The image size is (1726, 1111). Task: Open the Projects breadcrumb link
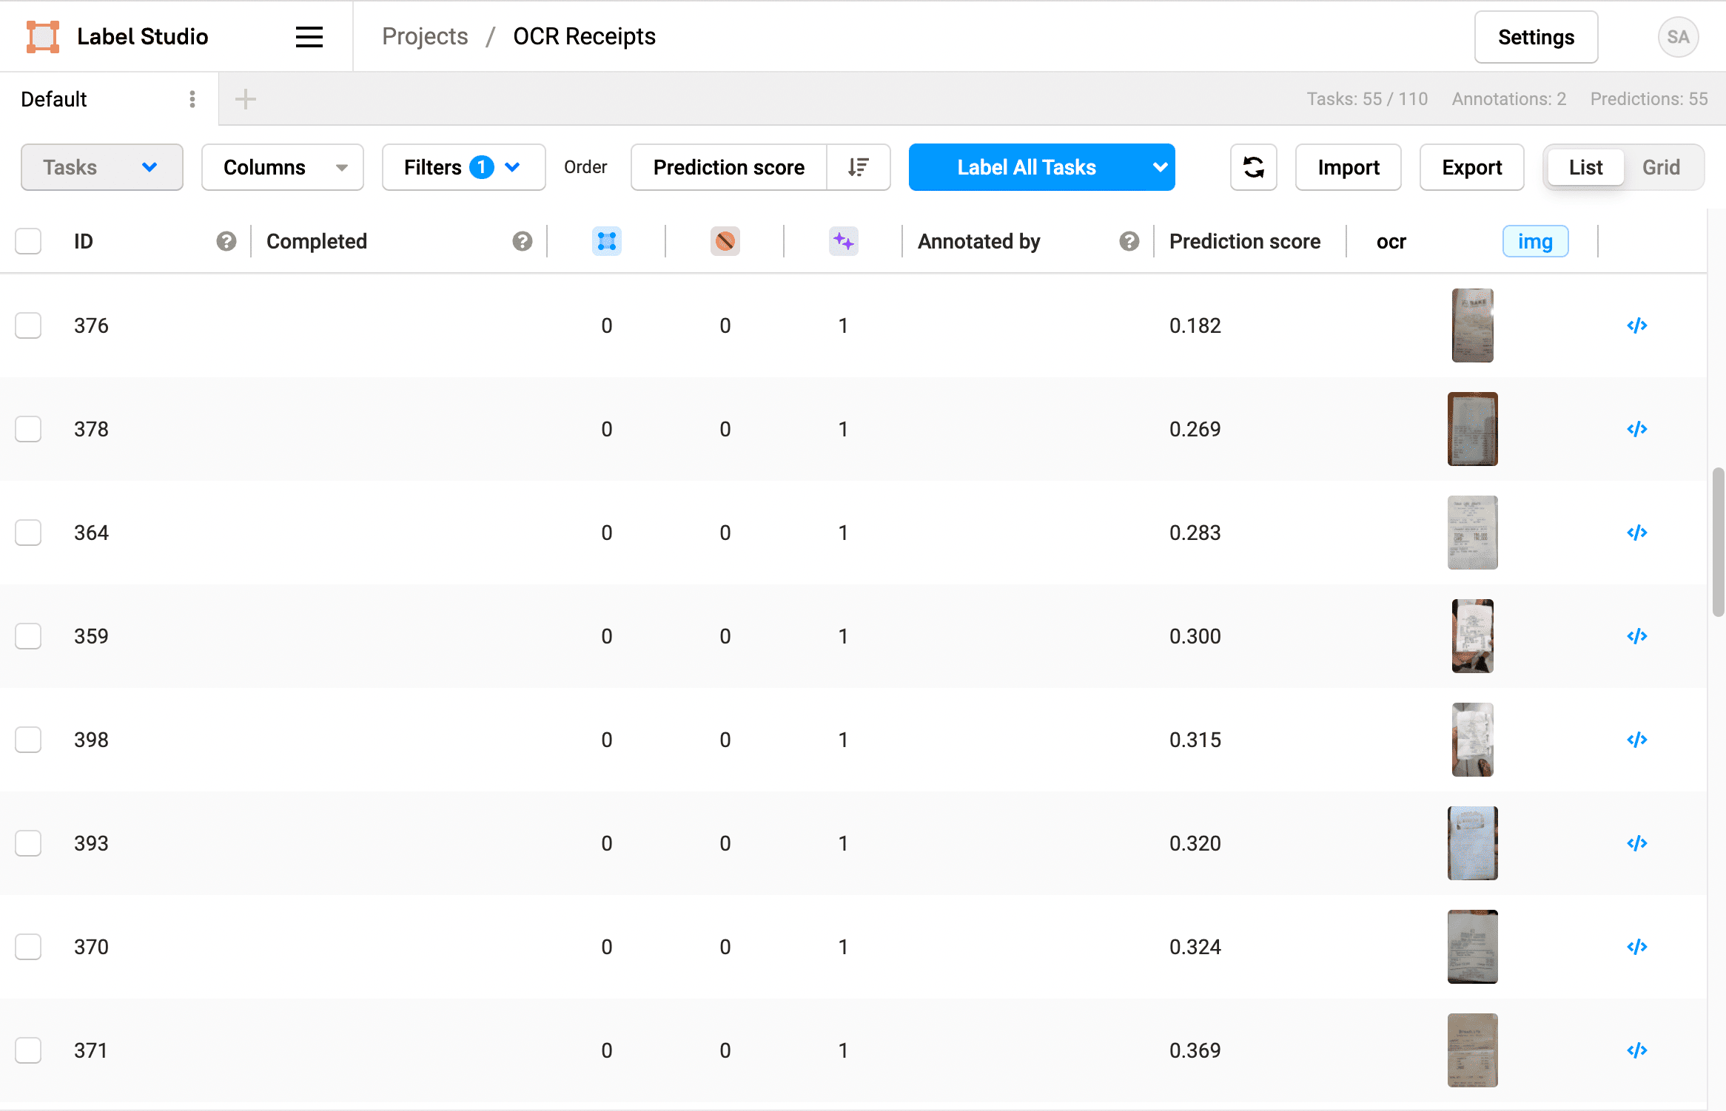[x=425, y=36]
